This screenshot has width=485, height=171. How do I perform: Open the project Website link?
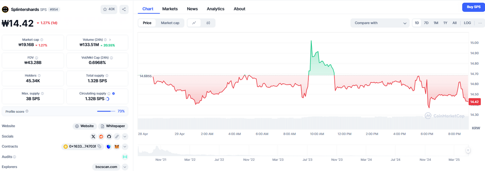[84, 126]
